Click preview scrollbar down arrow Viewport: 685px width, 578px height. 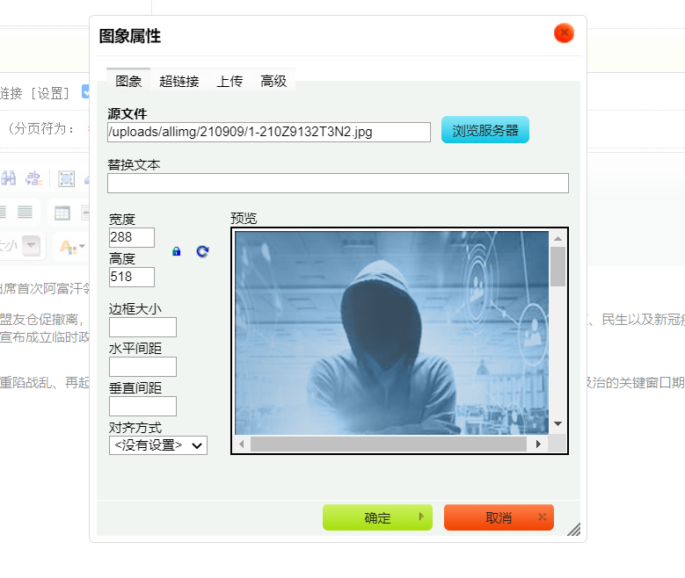(x=557, y=423)
